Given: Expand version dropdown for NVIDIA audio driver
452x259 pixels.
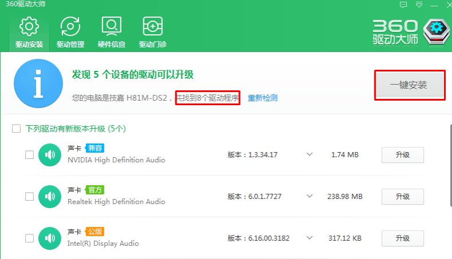Looking at the screenshot, I should tap(309, 155).
